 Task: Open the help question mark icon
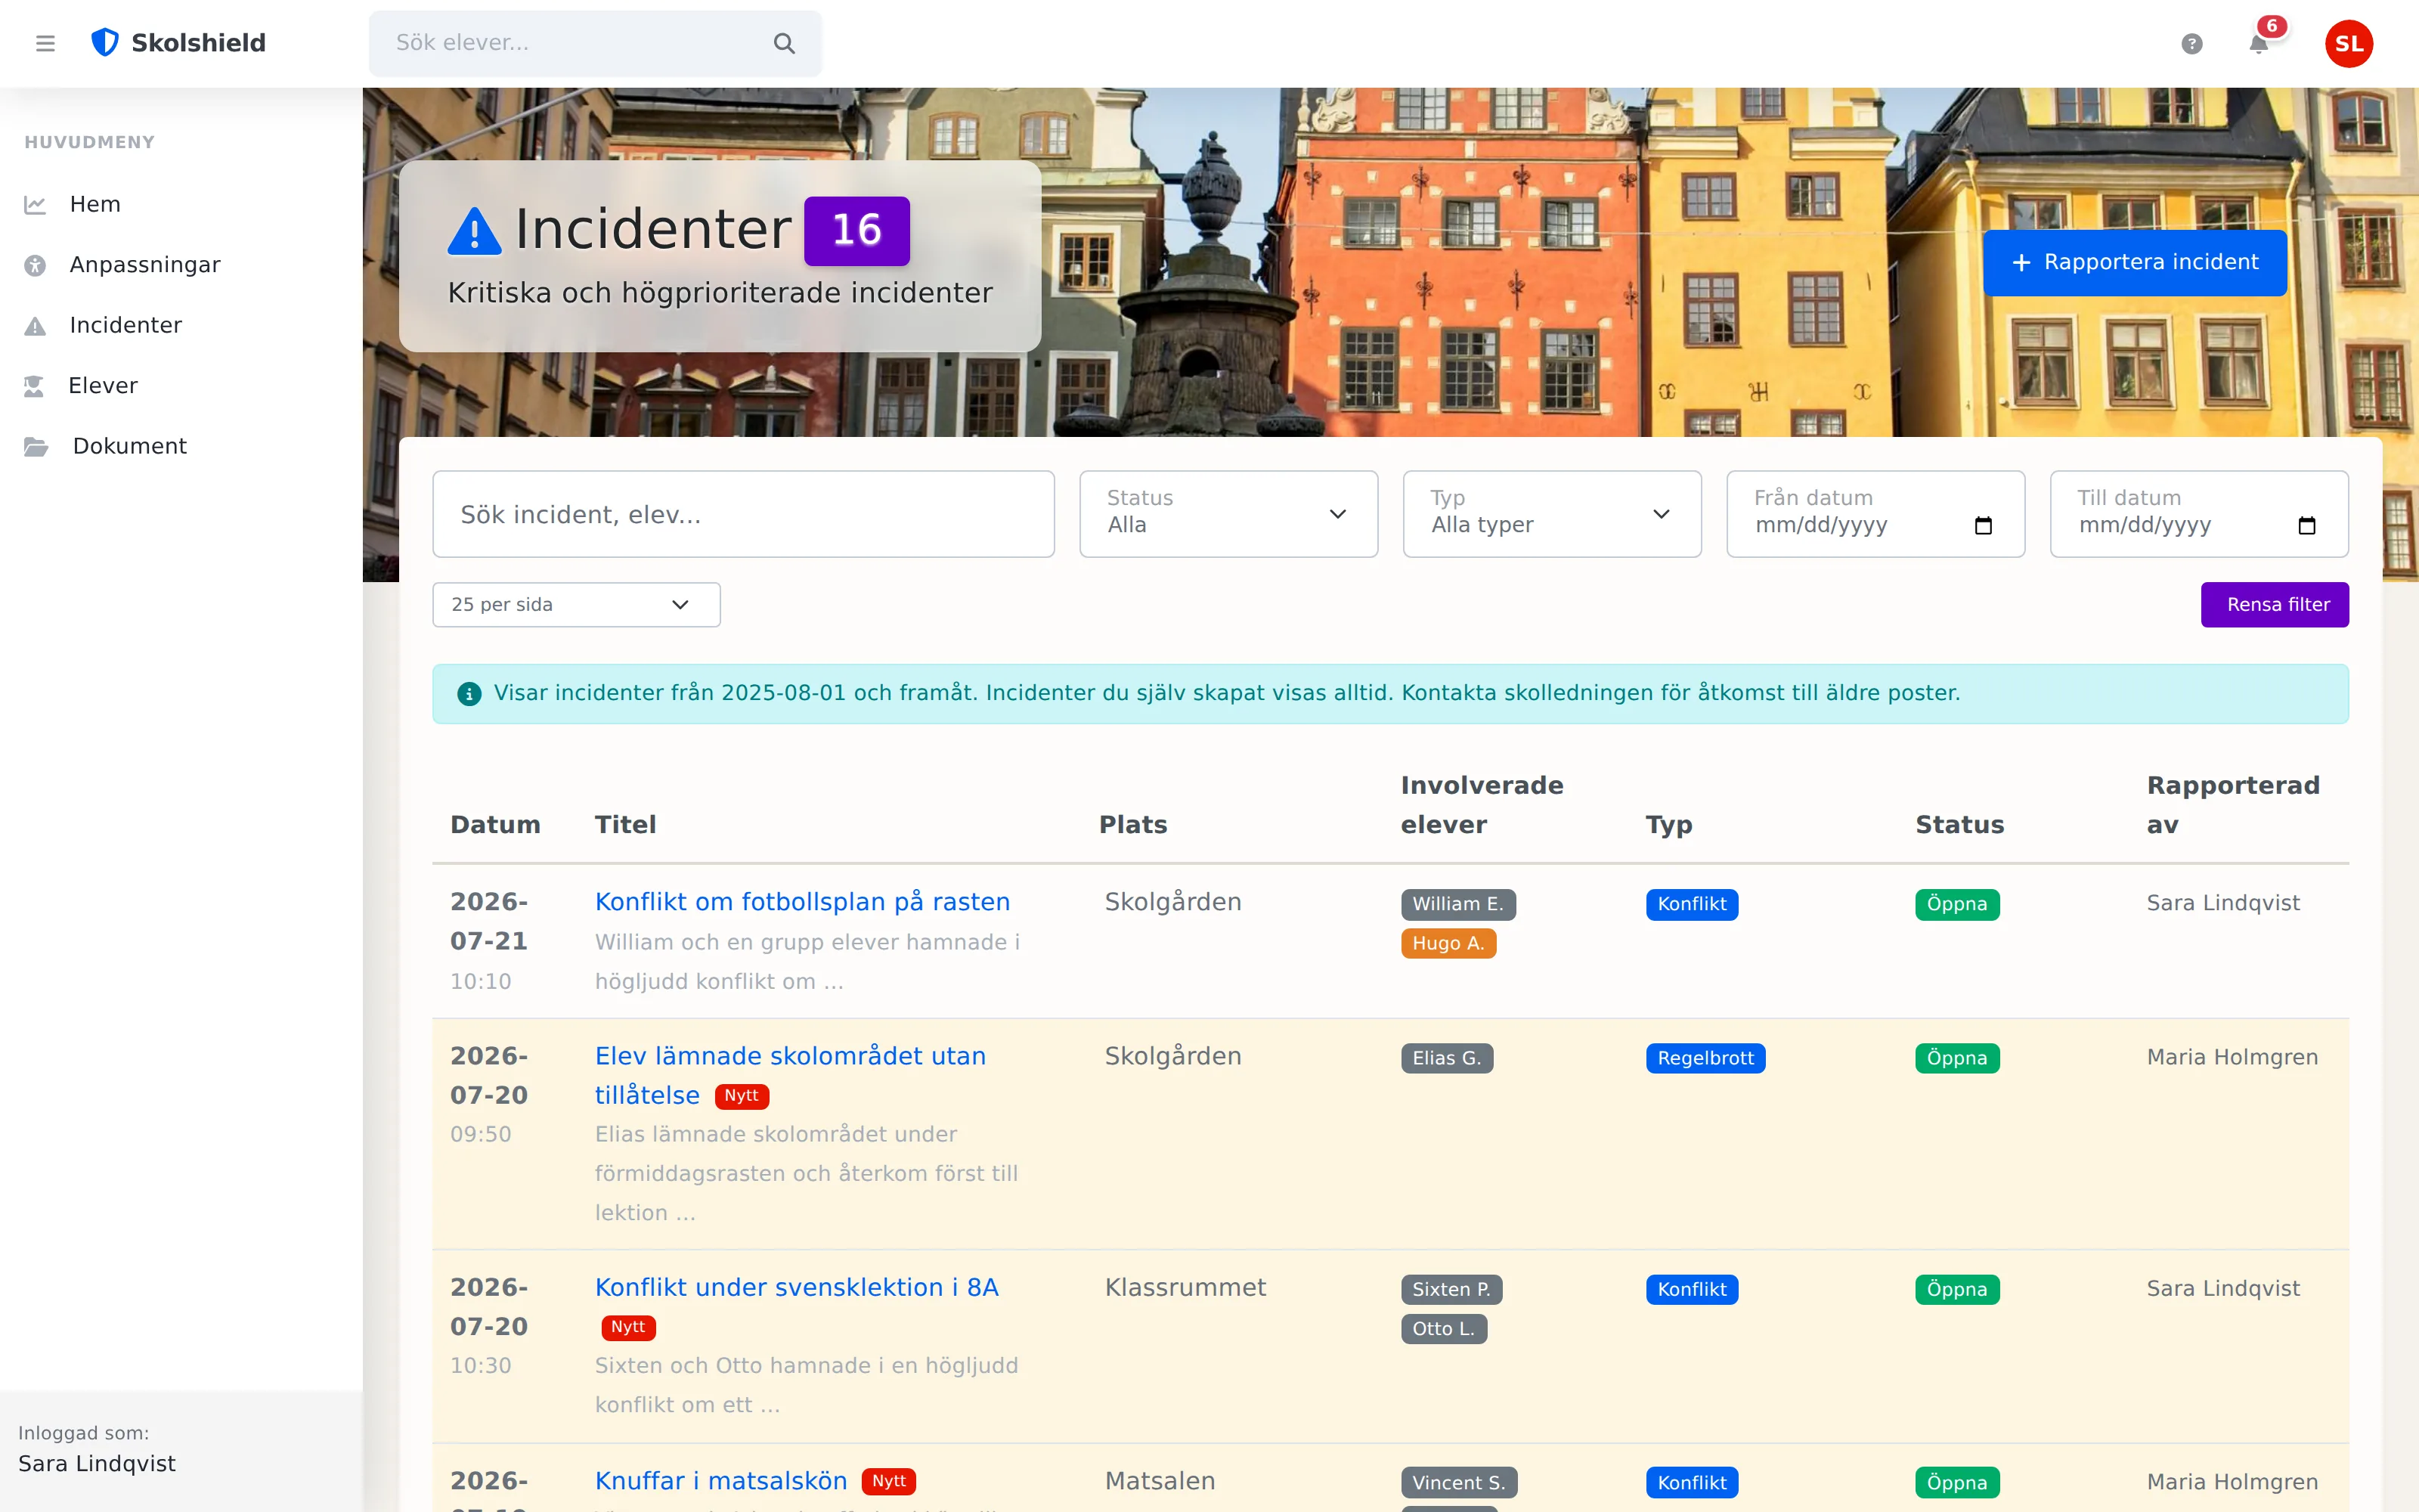coord(2191,44)
